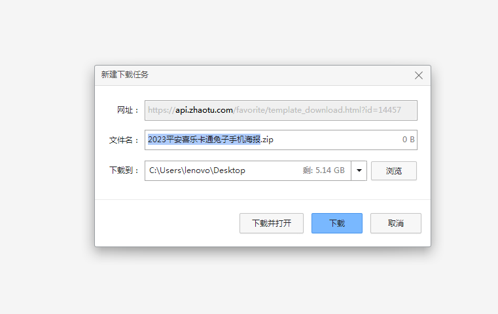Click inside the 网址 URL field
Screen dimensions: 498x314
coord(281,110)
